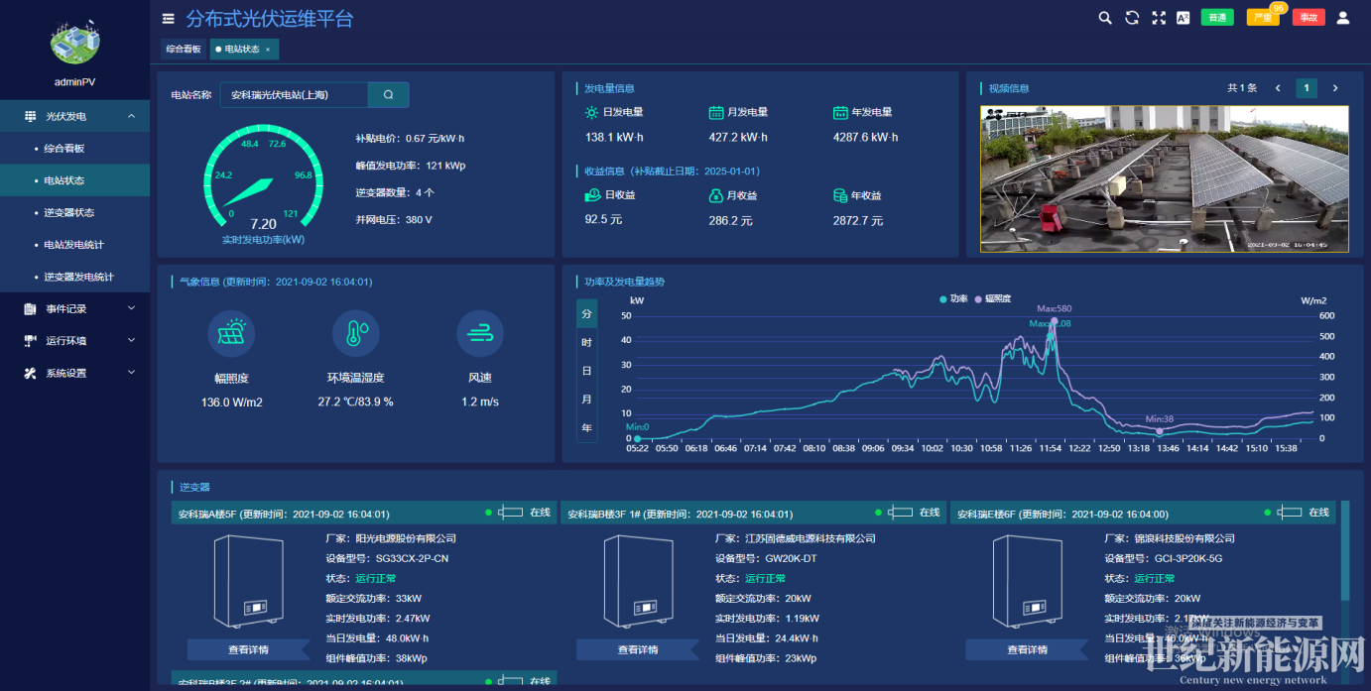The image size is (1371, 691).
Task: Click the refresh icon in header
Action: 1132,18
